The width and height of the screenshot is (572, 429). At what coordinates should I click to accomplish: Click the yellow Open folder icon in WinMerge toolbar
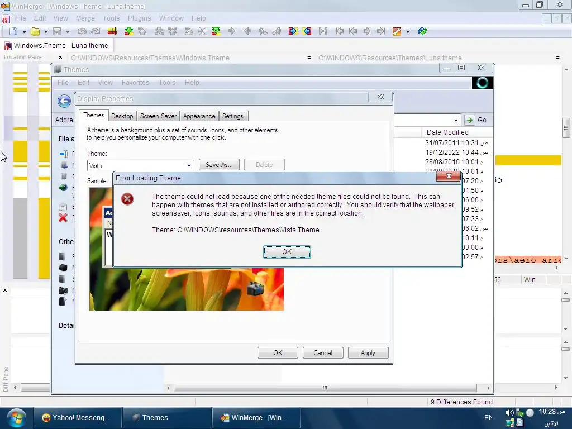(35, 31)
